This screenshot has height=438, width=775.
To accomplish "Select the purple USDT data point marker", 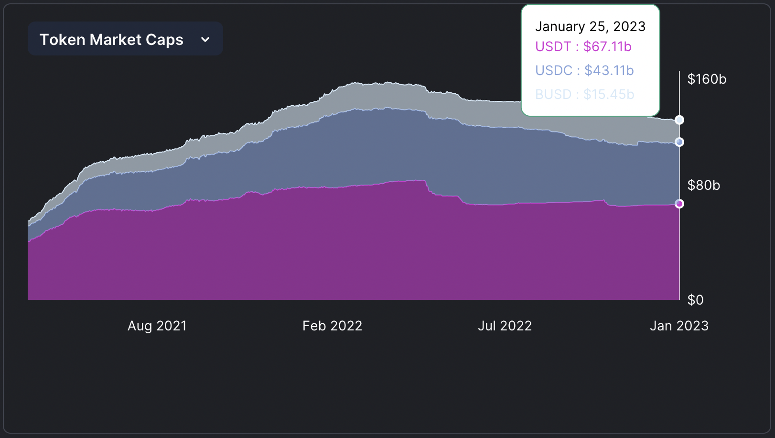I will tap(679, 204).
